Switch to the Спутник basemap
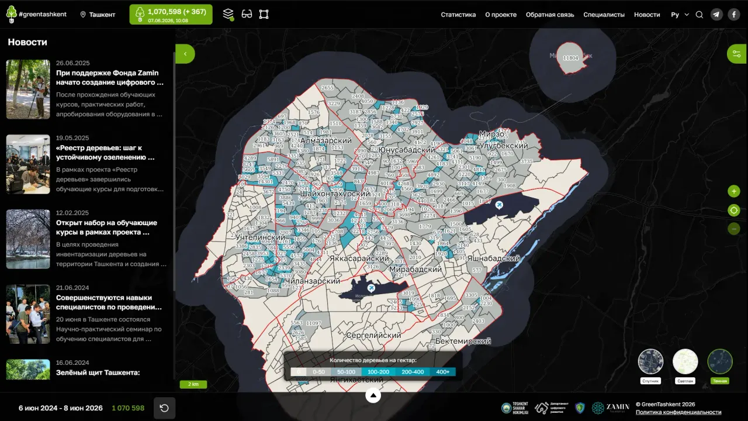The width and height of the screenshot is (748, 421). [x=650, y=361]
